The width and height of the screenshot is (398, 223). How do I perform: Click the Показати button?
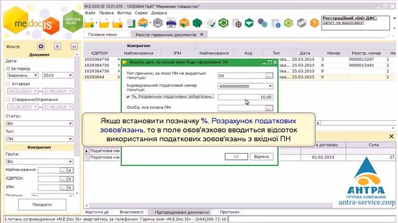click(x=42, y=204)
